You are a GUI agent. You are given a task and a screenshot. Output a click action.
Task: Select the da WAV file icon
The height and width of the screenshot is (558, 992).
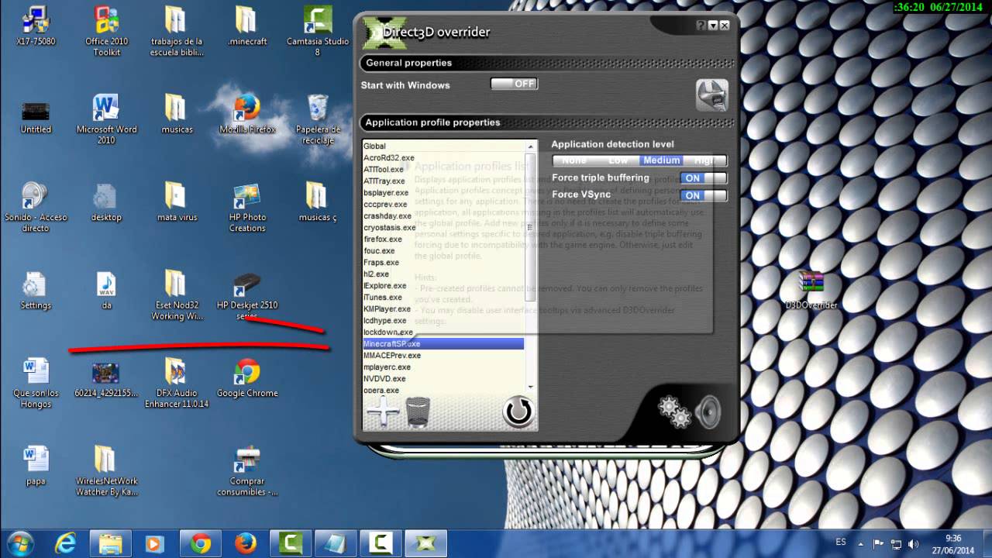click(106, 291)
